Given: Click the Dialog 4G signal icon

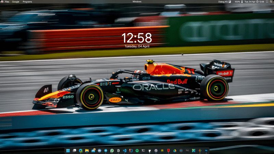Looking at the screenshot, I should tap(230, 2).
